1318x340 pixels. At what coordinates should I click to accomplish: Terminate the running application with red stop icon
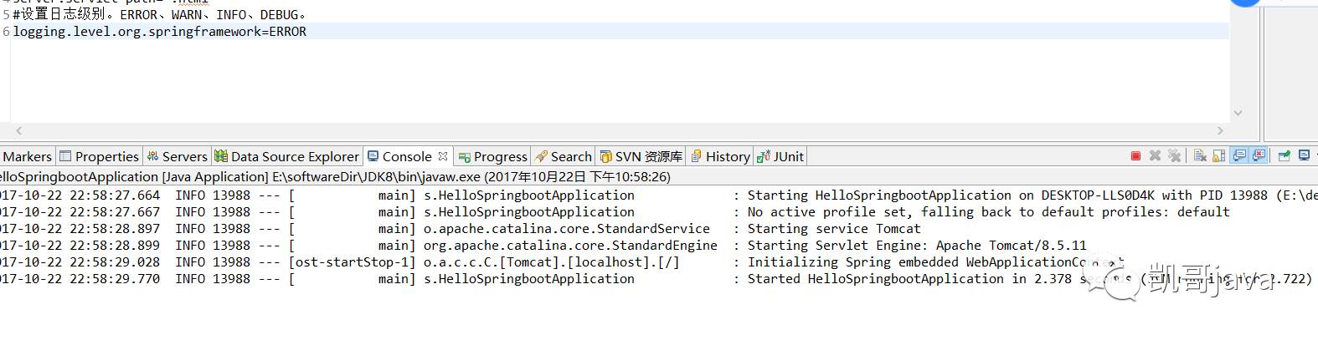(1135, 155)
